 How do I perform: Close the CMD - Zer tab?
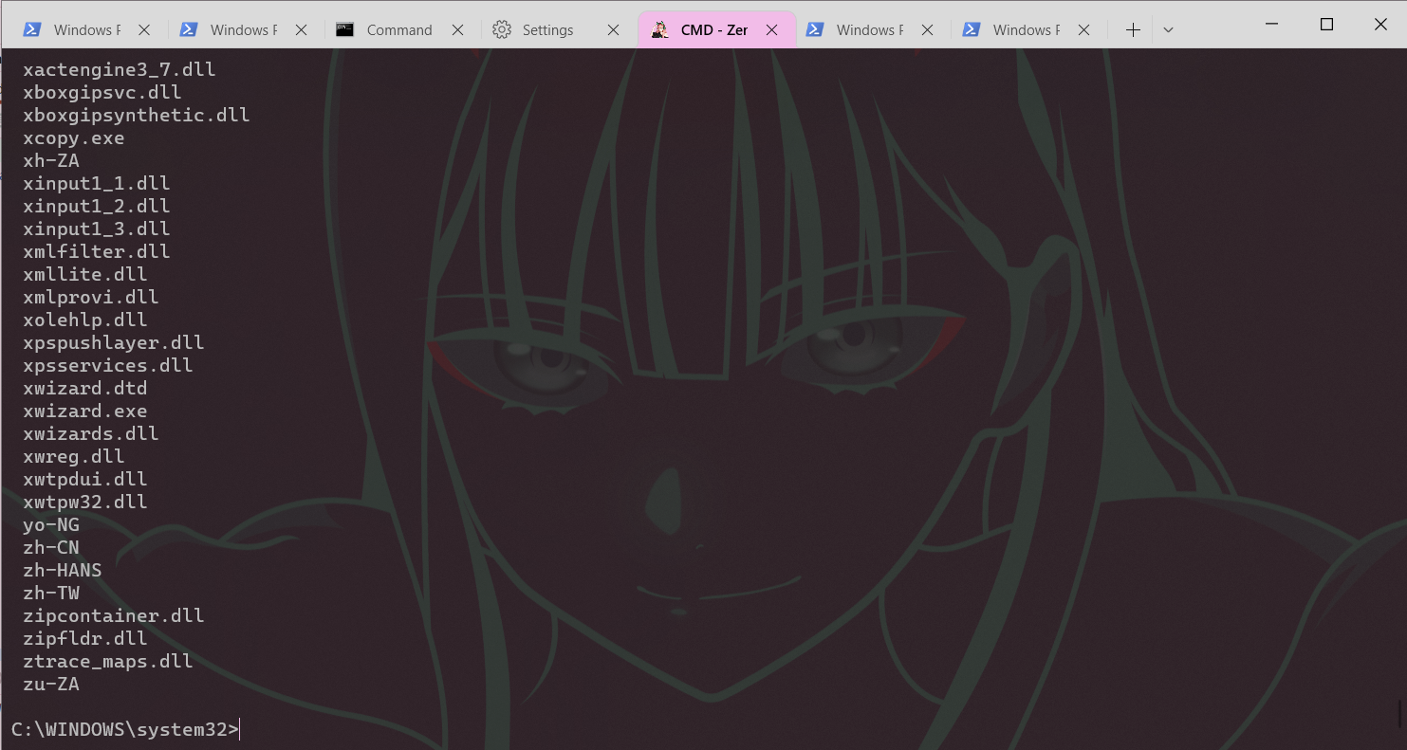[x=771, y=28]
